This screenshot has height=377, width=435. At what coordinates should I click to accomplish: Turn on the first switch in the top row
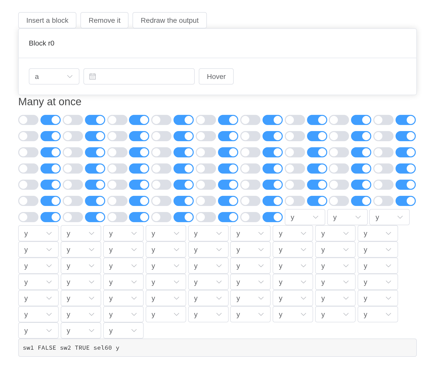coord(28,120)
